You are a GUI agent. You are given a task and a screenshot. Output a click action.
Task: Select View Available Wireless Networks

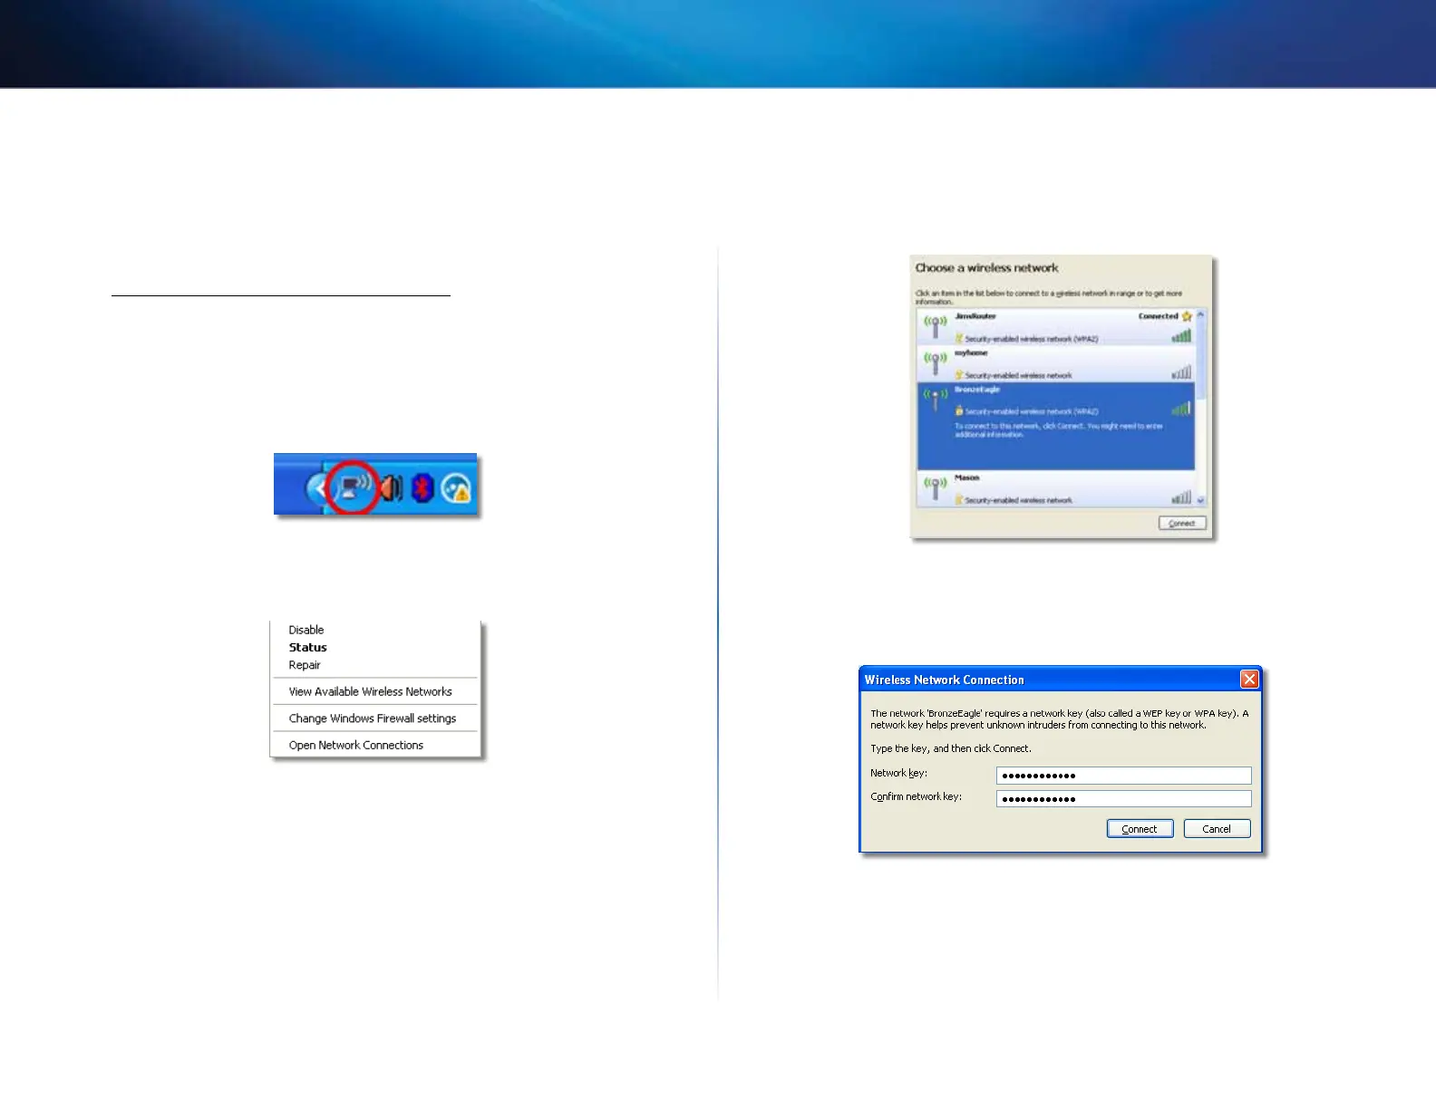coord(370,691)
